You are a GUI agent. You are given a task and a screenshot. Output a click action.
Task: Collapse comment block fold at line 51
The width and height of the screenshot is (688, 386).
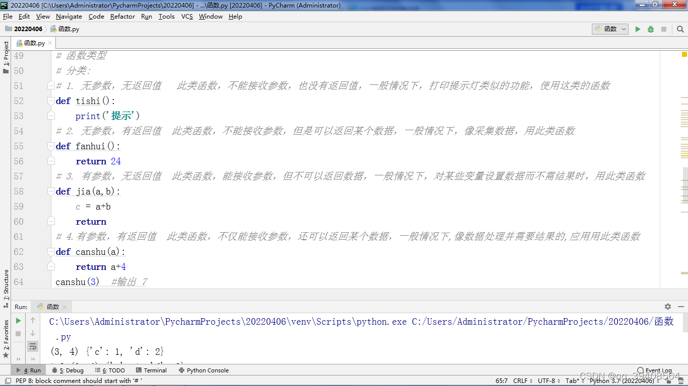(51, 86)
